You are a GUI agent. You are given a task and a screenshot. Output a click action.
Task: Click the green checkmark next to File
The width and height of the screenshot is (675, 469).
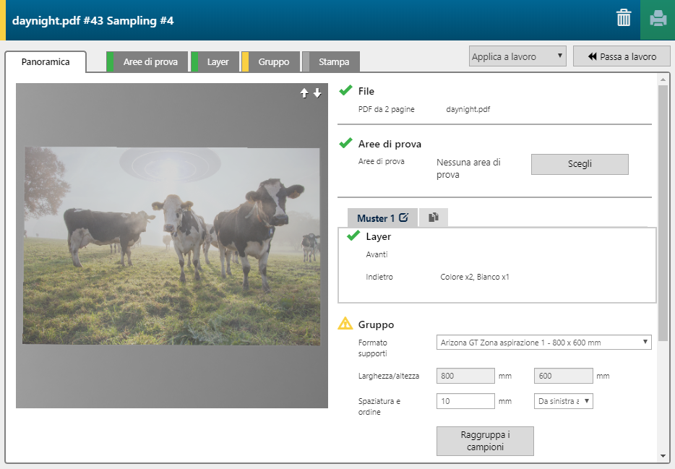tap(345, 91)
